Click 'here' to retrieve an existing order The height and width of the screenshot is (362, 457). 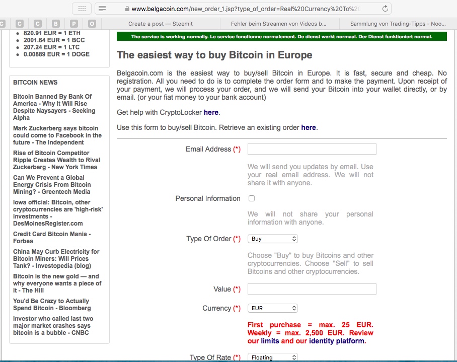(x=309, y=127)
